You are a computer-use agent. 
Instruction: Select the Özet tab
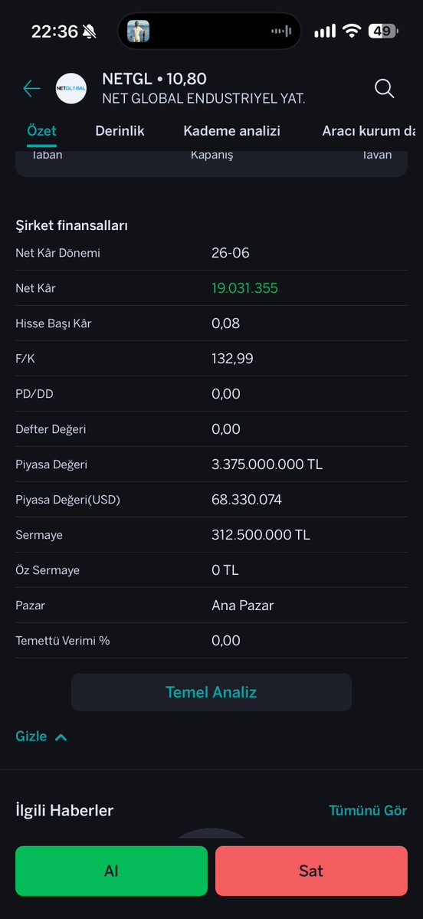coord(41,131)
